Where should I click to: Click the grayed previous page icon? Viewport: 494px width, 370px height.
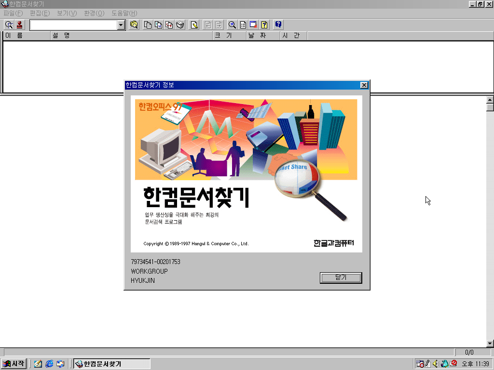tap(208, 25)
